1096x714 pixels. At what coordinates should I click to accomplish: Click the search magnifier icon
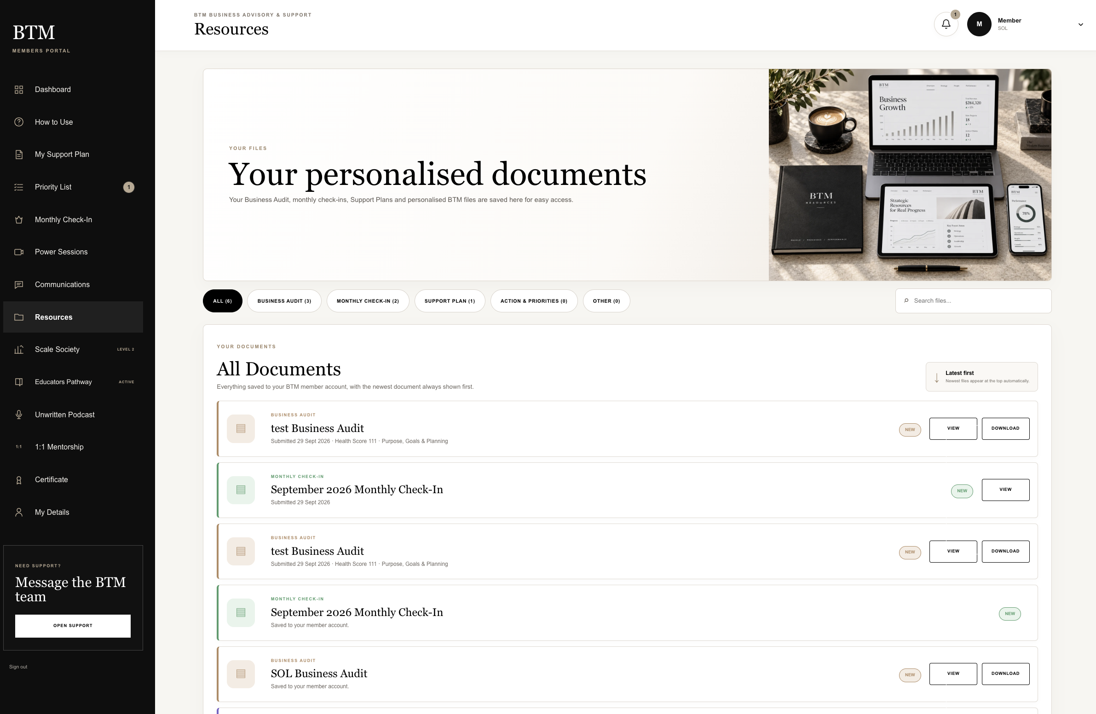(906, 300)
